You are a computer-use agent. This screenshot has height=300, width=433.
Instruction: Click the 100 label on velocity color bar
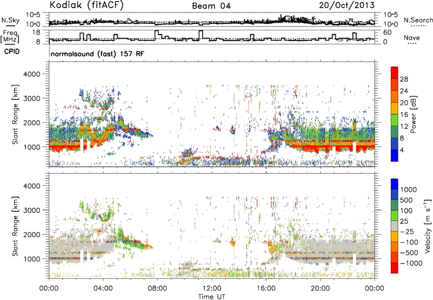[406, 211]
